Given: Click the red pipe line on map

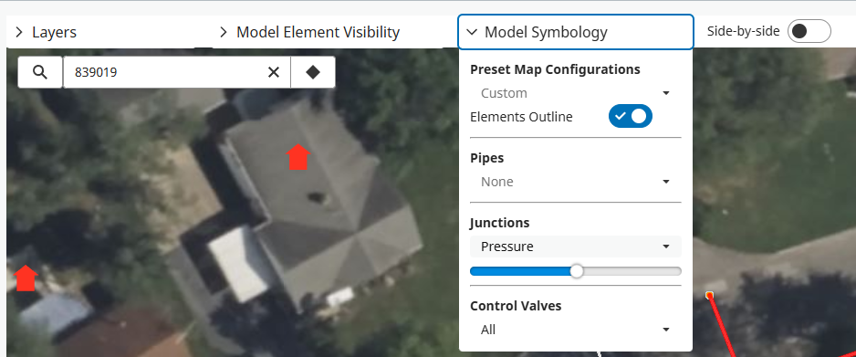Looking at the screenshot, I should point(721,328).
